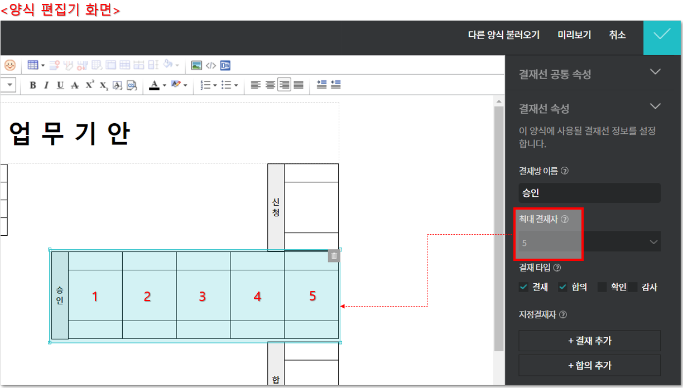Collapse the 결재선 공통 속성 section
683x388 pixels.
tap(655, 72)
